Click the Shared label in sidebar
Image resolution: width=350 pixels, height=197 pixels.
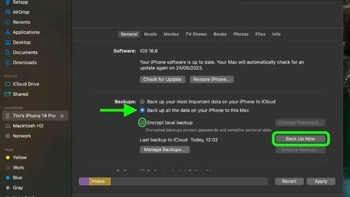click(20, 94)
